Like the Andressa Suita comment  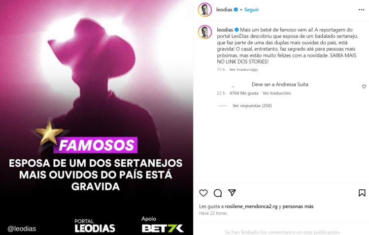tap(364, 87)
